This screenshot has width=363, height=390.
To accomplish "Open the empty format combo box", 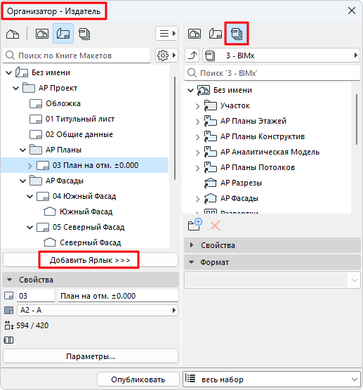I will tap(272, 280).
